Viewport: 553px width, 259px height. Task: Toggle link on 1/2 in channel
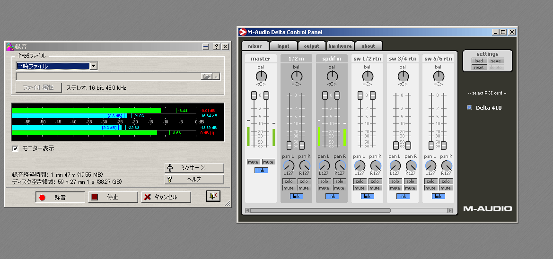coord(297,196)
